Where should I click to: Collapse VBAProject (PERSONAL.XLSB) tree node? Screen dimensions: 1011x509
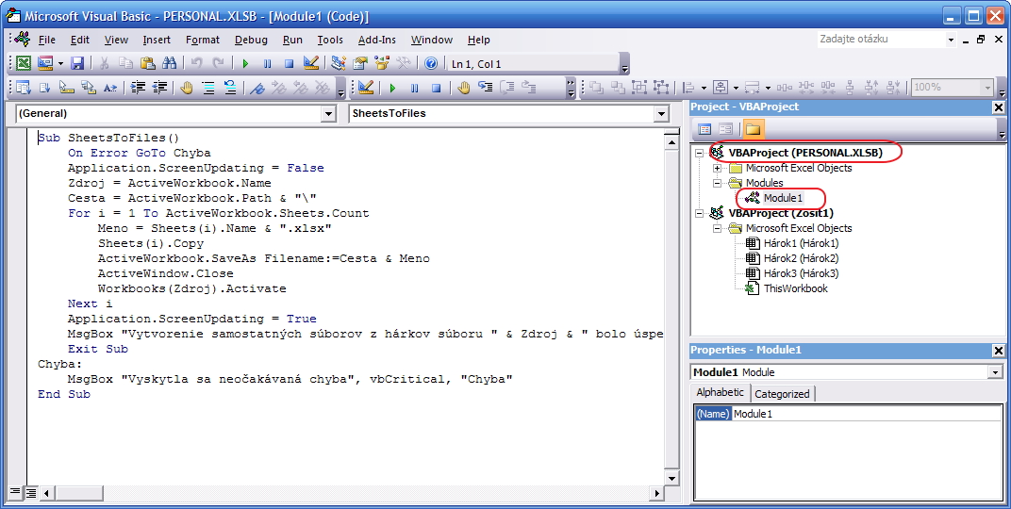tap(699, 153)
